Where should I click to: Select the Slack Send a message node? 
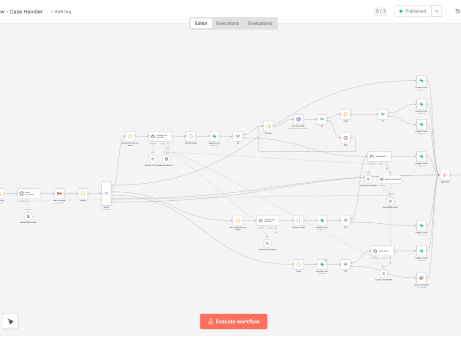click(x=421, y=278)
